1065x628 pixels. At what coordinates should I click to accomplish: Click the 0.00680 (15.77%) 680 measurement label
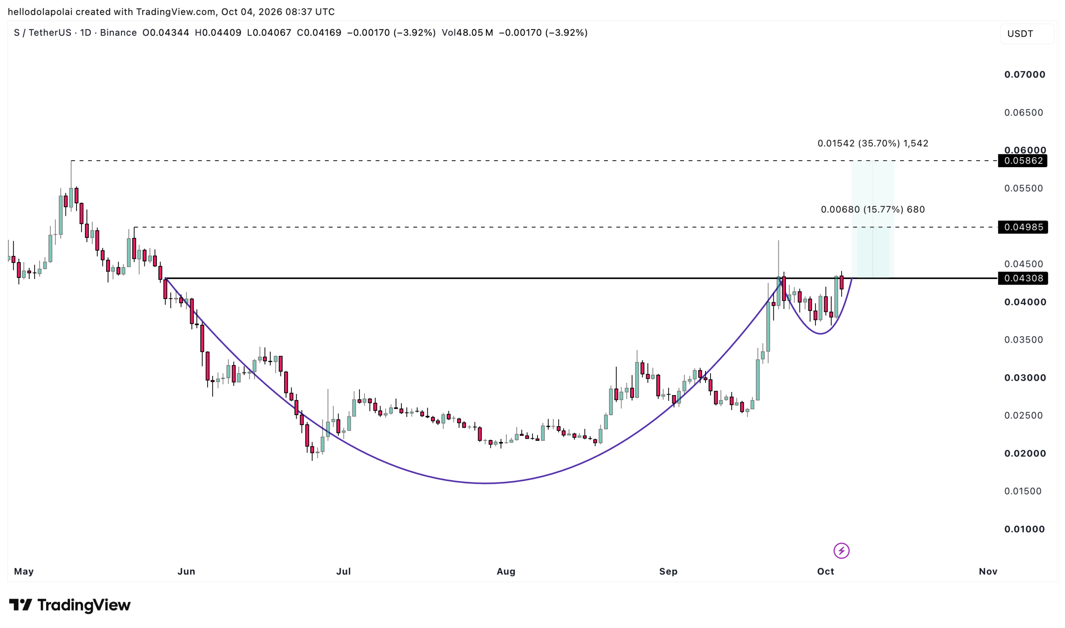point(873,210)
